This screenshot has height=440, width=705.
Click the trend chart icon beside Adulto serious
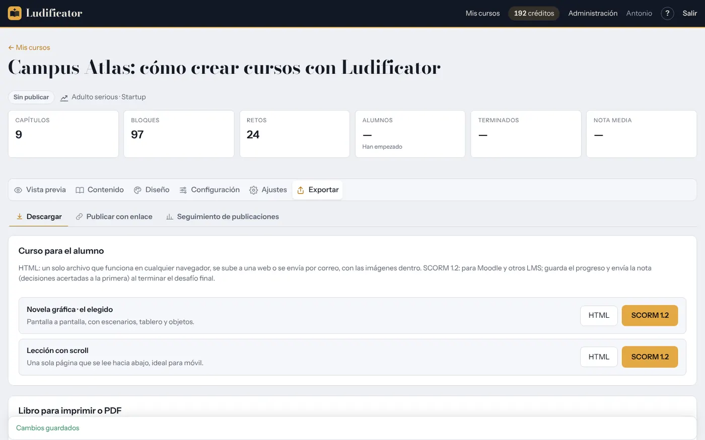tap(64, 98)
